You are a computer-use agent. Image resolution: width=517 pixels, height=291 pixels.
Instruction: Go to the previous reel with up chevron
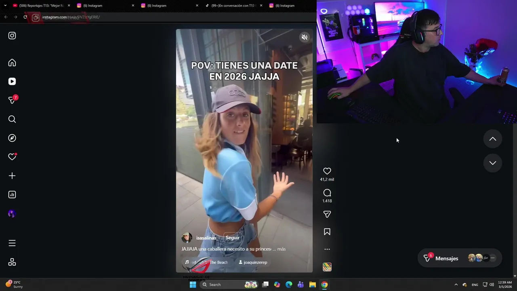493,139
